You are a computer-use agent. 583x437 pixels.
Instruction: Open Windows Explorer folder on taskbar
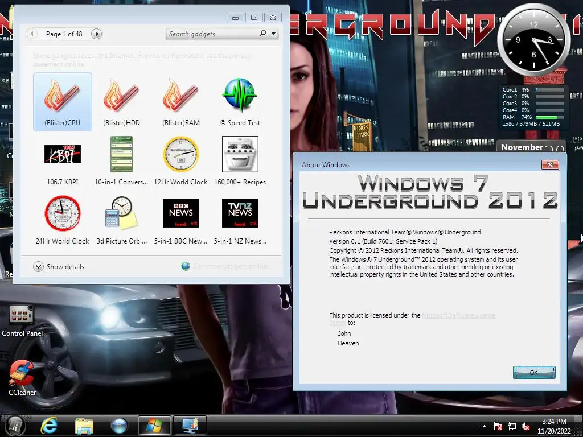coord(84,426)
